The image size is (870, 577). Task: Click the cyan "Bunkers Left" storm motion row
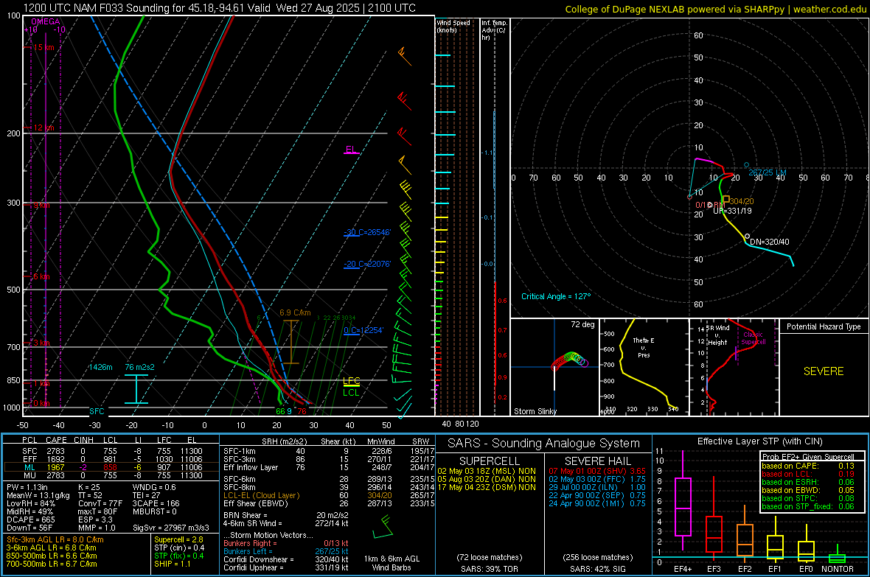point(286,551)
